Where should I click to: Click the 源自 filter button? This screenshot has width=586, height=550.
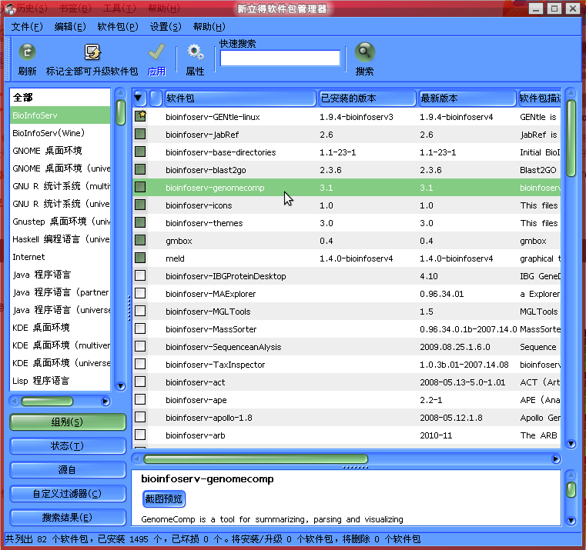click(67, 470)
